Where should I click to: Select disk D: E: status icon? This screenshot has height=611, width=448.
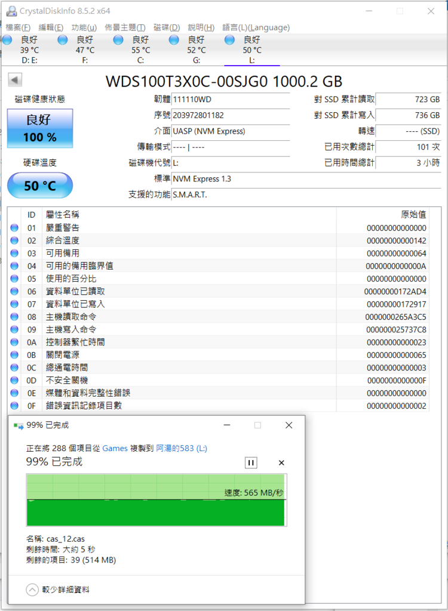(7, 39)
